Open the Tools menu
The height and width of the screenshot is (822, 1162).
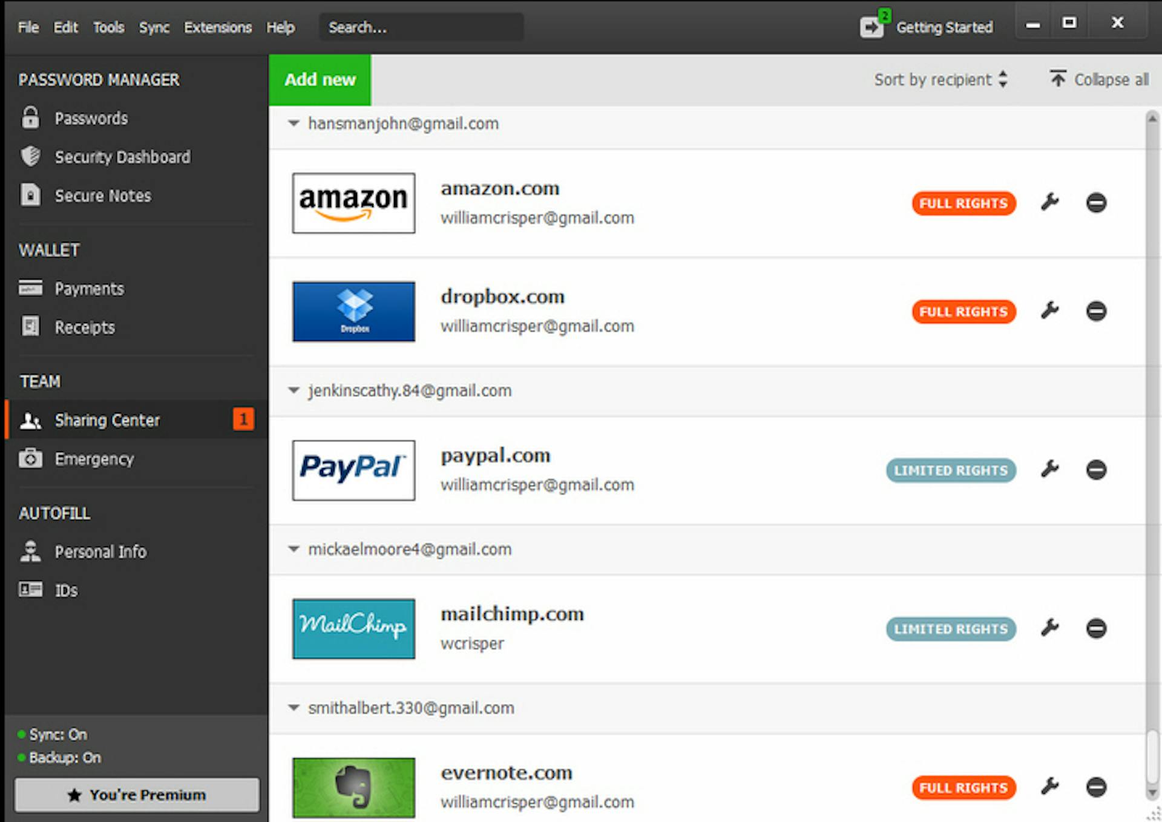pyautogui.click(x=108, y=27)
